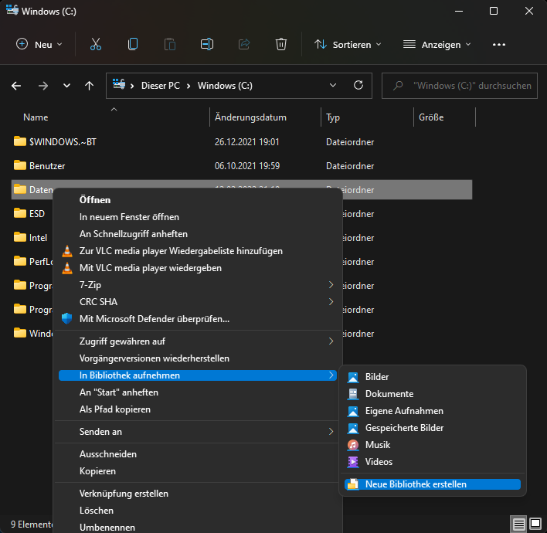The height and width of the screenshot is (533, 547).
Task: Sort by the Name column header
Action: (x=36, y=117)
